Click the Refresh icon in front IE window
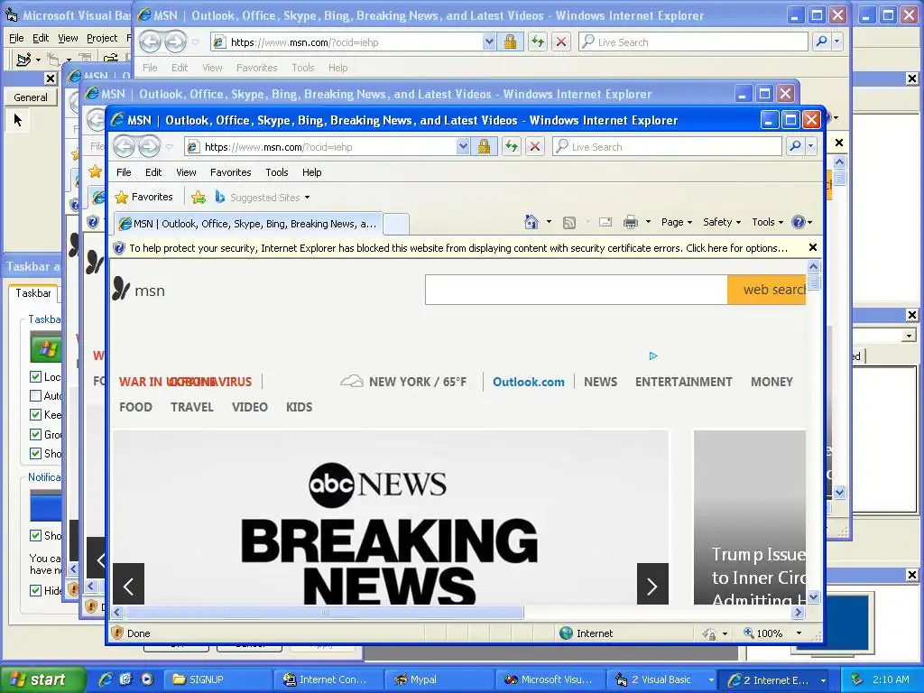 [512, 147]
